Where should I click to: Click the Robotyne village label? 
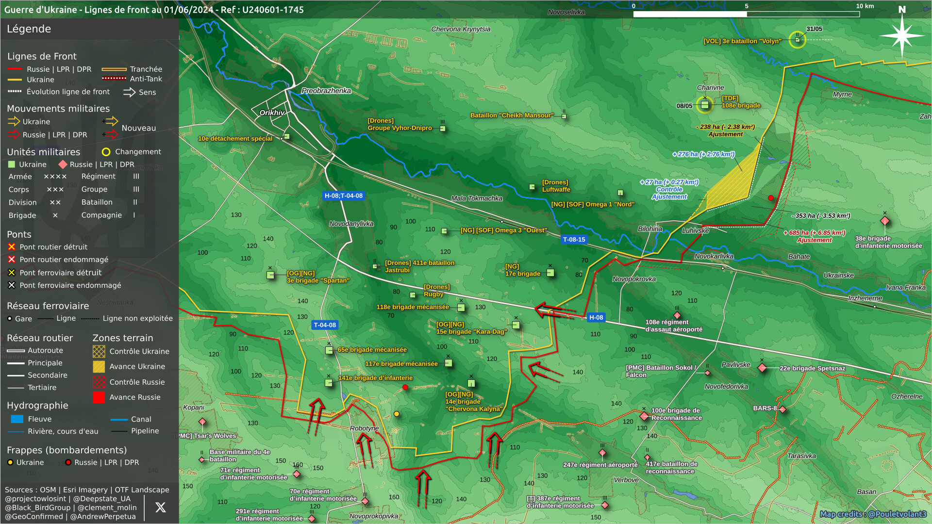click(x=364, y=428)
